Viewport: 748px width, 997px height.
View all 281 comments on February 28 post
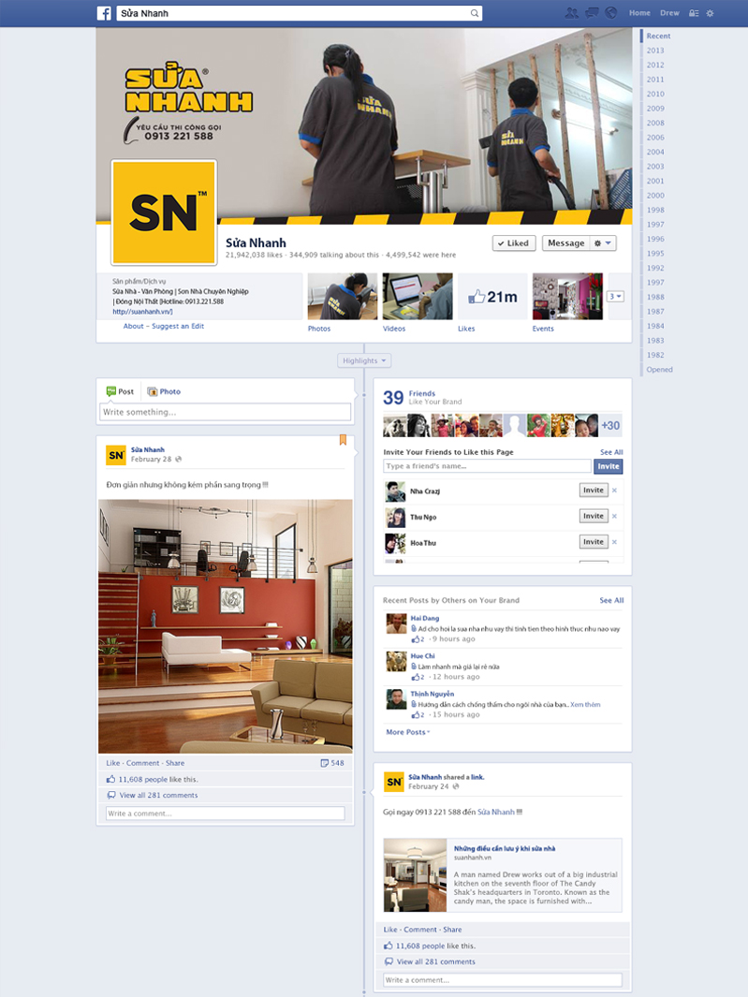pos(158,796)
